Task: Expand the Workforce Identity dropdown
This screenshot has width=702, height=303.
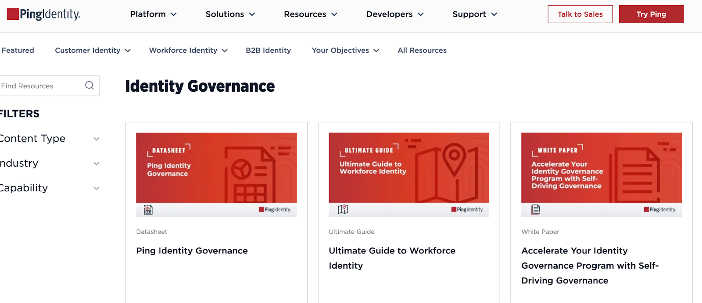Action: click(x=188, y=50)
